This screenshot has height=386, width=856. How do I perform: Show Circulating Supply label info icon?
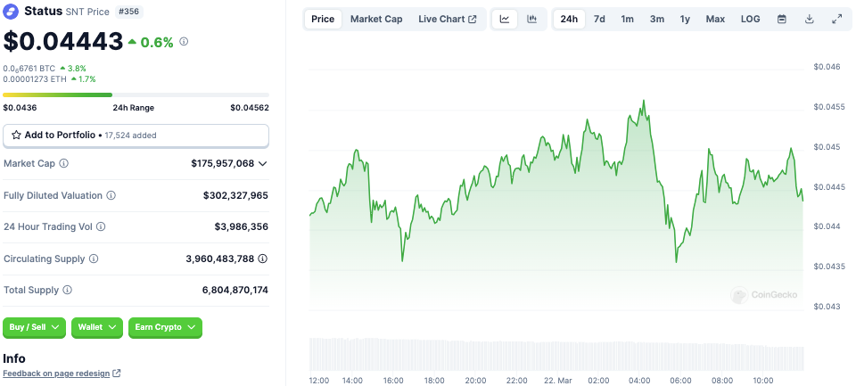[94, 259]
